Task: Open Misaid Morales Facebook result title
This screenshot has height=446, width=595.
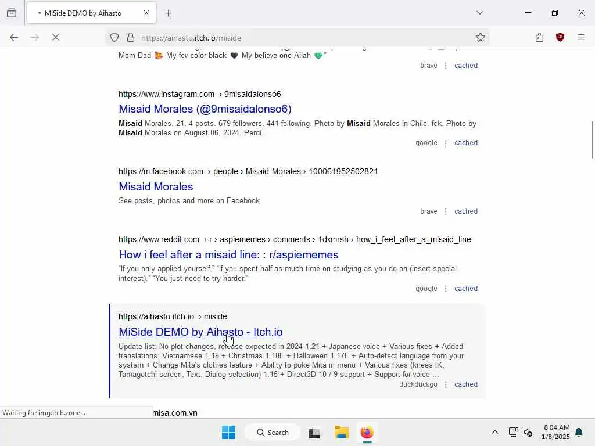Action: pyautogui.click(x=156, y=186)
